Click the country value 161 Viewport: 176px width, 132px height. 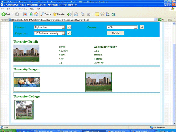tap(97, 51)
